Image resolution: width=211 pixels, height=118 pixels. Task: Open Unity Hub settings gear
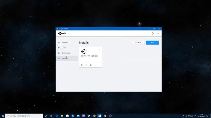point(152,33)
